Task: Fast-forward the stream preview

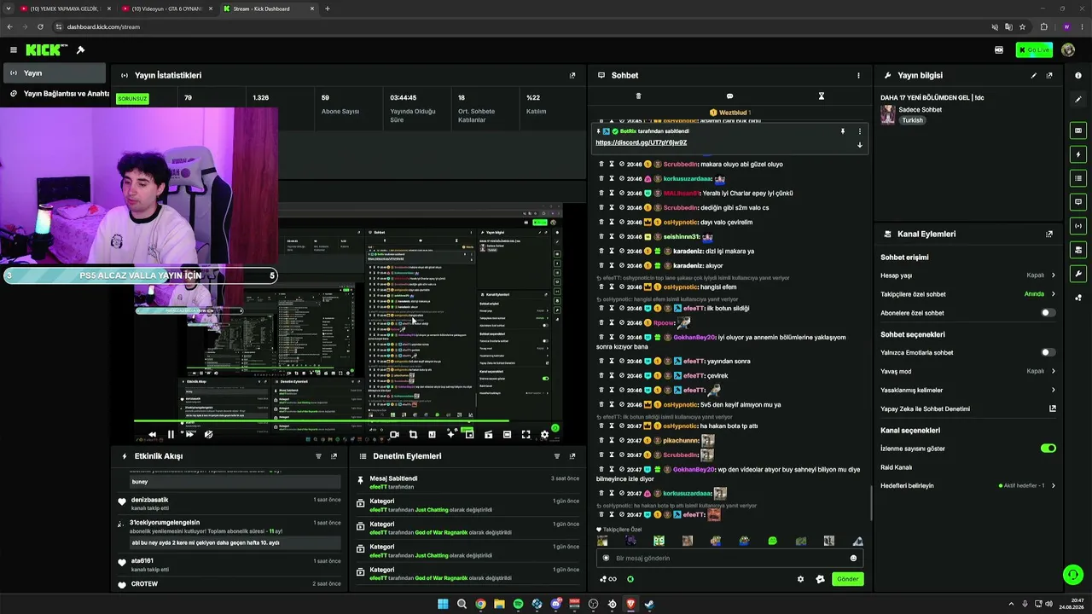Action: coord(189,434)
